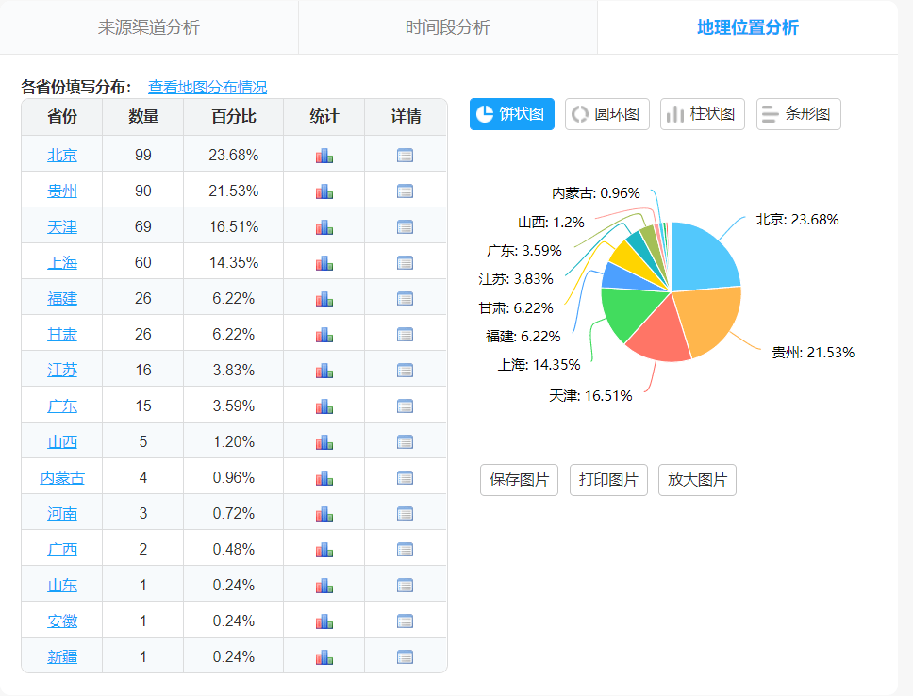Open the details icon for 贵州
Viewport: 913px width, 696px height.
pyautogui.click(x=406, y=191)
